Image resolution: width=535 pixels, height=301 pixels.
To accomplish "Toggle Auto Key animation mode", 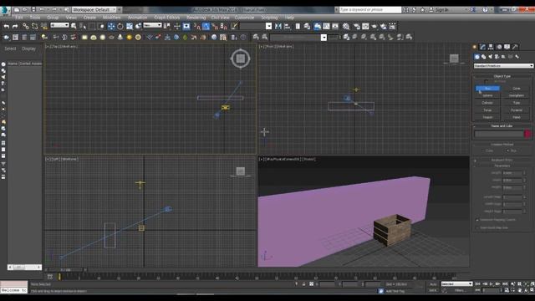I will click(433, 284).
